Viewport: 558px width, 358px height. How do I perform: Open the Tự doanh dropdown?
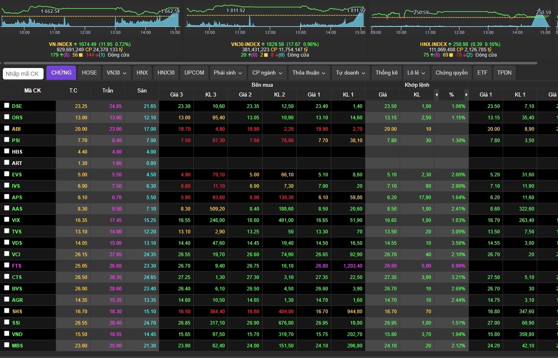[x=350, y=73]
